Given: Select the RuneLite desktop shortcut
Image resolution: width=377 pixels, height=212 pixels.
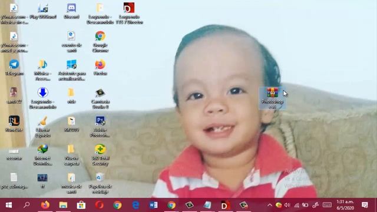Looking at the screenshot, I should click(x=14, y=124).
